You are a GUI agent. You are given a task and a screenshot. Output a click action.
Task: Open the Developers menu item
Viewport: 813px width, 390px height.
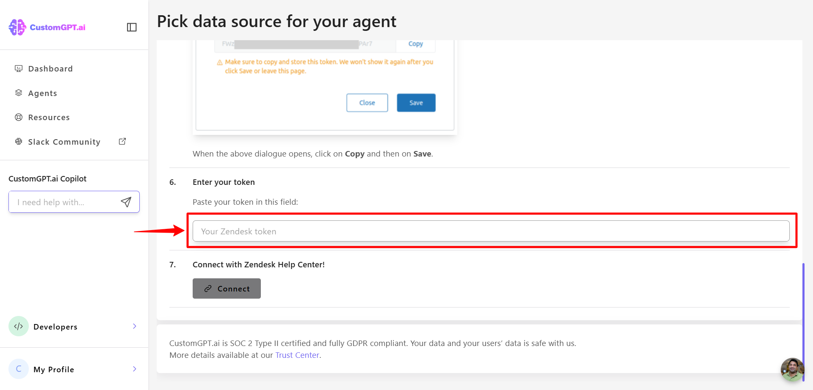(74, 327)
